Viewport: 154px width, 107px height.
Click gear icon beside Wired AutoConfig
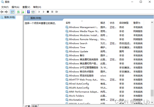[x=67, y=84]
